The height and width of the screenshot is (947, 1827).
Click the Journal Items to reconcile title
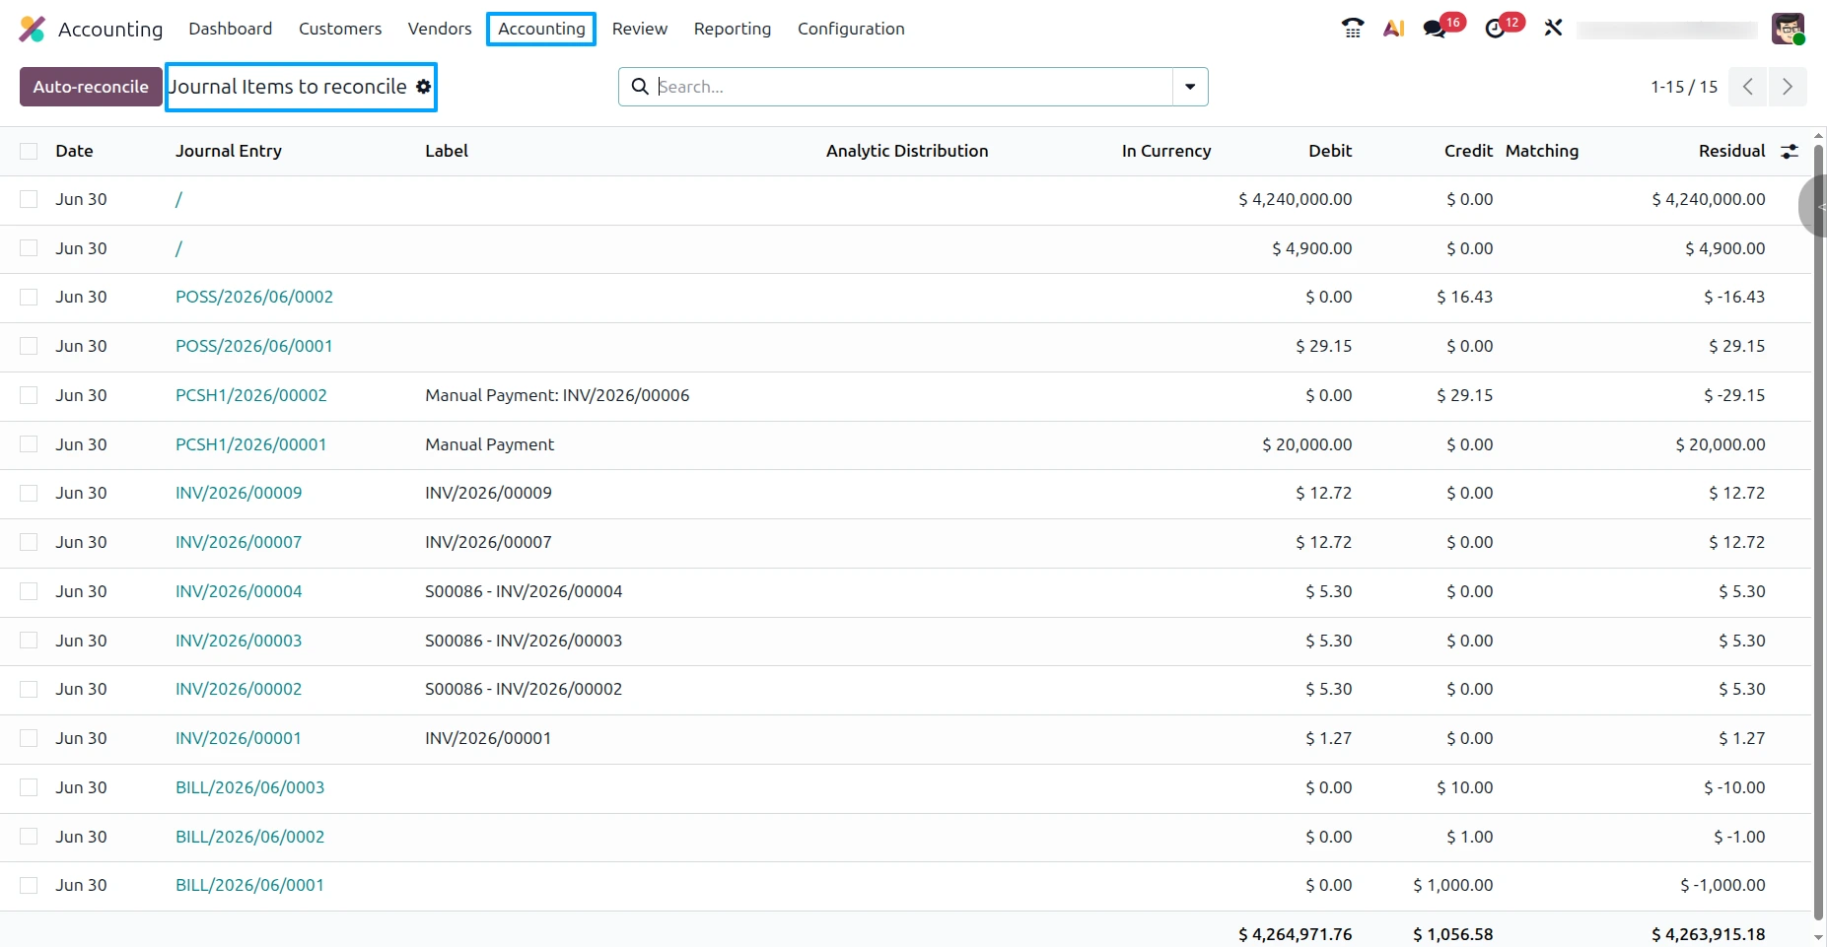pyautogui.click(x=288, y=87)
